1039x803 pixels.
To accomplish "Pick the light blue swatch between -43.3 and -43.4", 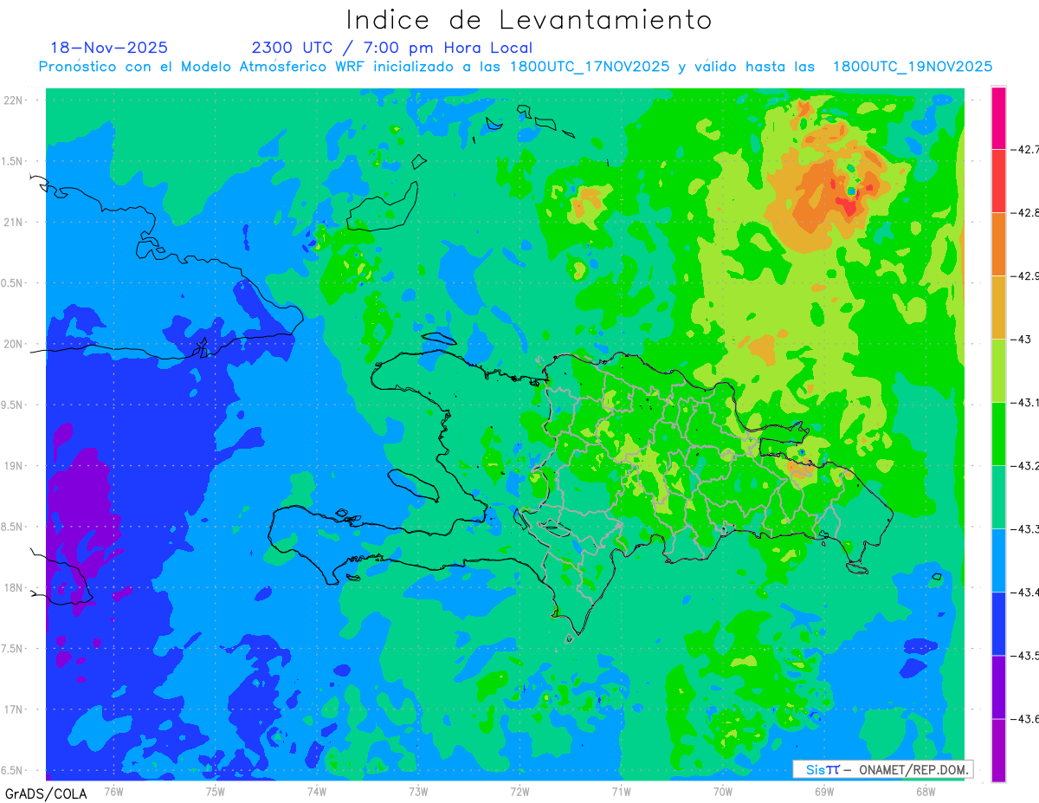I will pyautogui.click(x=998, y=560).
